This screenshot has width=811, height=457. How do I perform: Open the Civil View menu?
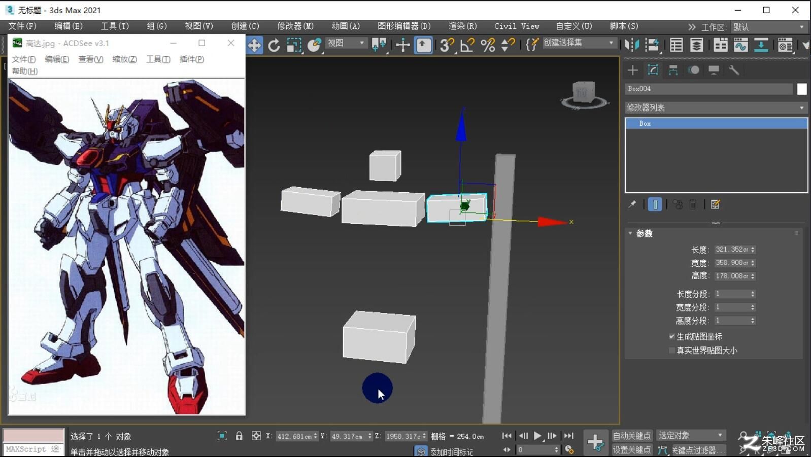pyautogui.click(x=517, y=26)
